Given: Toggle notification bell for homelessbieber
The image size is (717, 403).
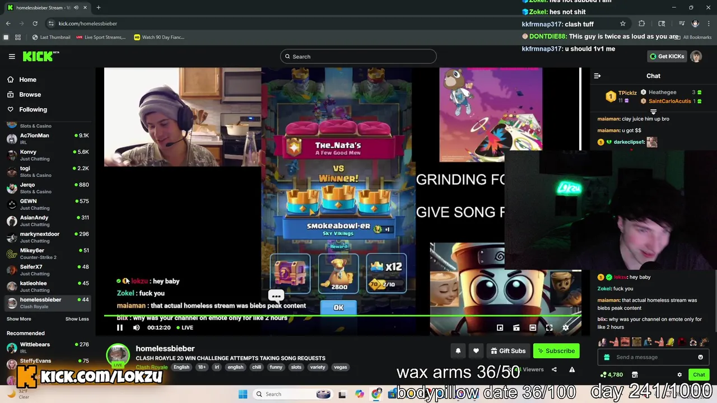Looking at the screenshot, I should coord(458,351).
